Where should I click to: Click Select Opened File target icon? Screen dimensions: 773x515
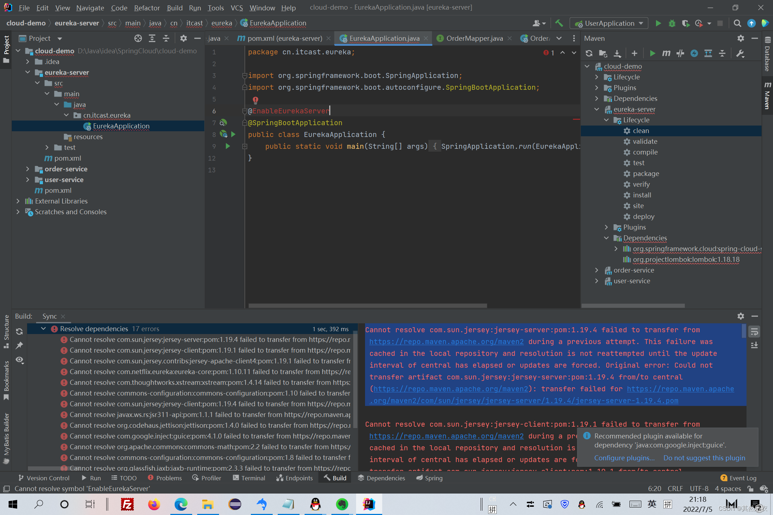click(138, 38)
